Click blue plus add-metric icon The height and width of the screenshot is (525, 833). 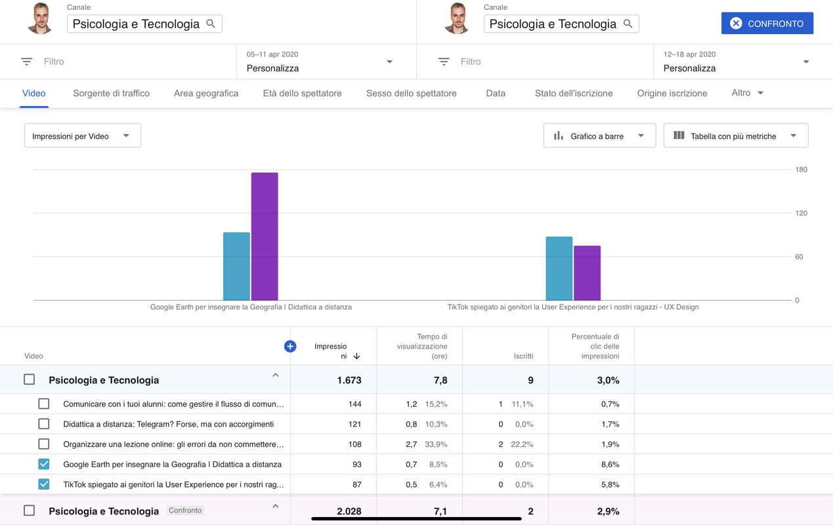290,346
